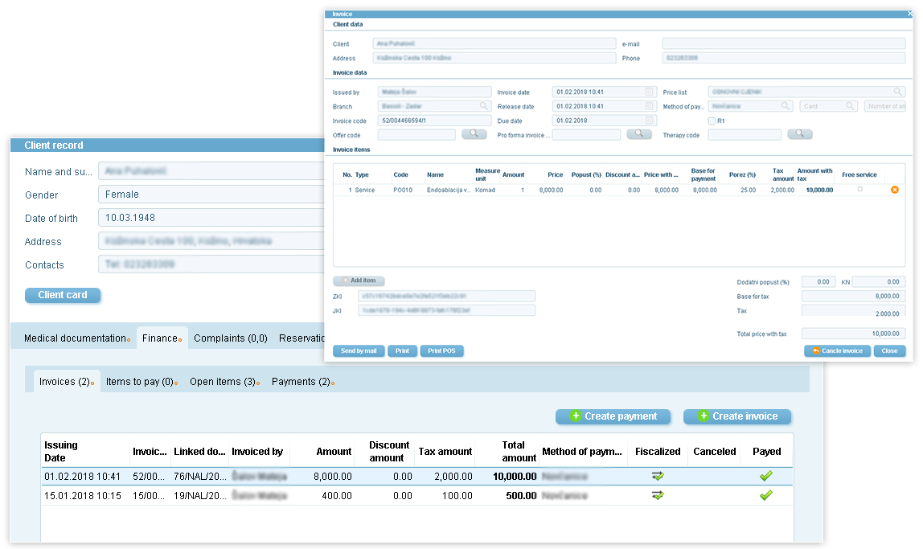Viewport: 923px width, 549px height.
Task: Click the Dodatni popust (%) input field
Action: (x=818, y=282)
